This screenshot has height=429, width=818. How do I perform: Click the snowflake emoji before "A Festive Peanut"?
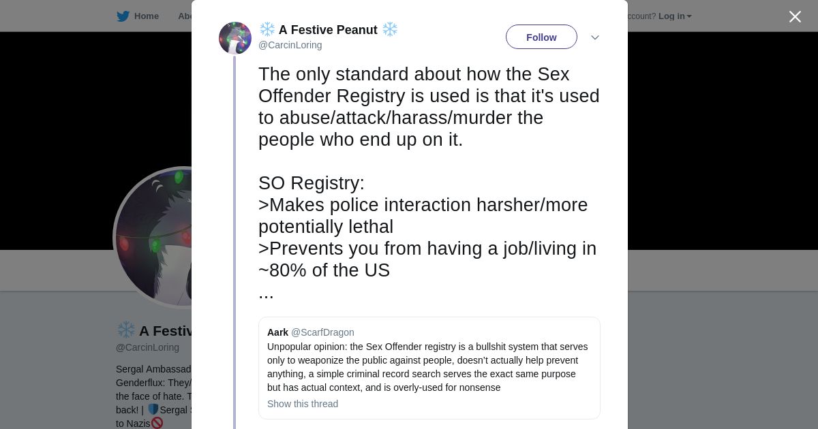click(267, 29)
